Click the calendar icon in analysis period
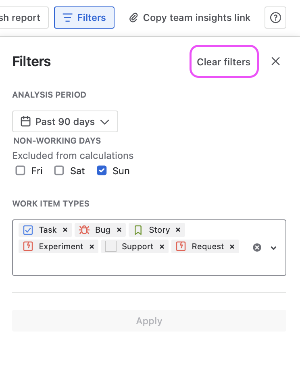Viewport: 300px width, 365px height. tap(25, 121)
